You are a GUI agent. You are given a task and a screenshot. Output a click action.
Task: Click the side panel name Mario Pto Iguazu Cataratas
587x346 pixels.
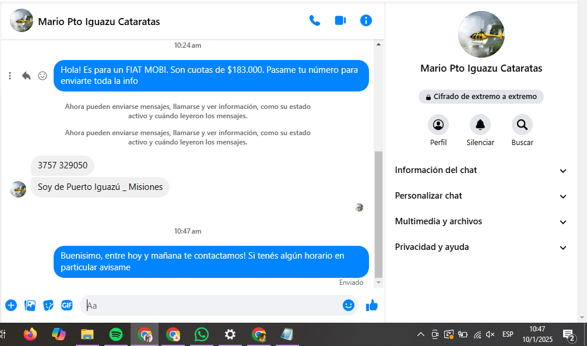(481, 69)
